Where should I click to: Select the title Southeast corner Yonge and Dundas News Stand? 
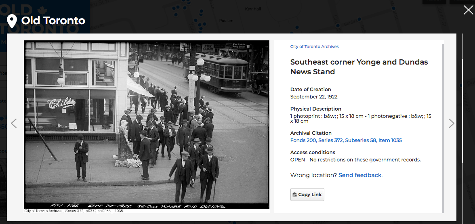359,67
